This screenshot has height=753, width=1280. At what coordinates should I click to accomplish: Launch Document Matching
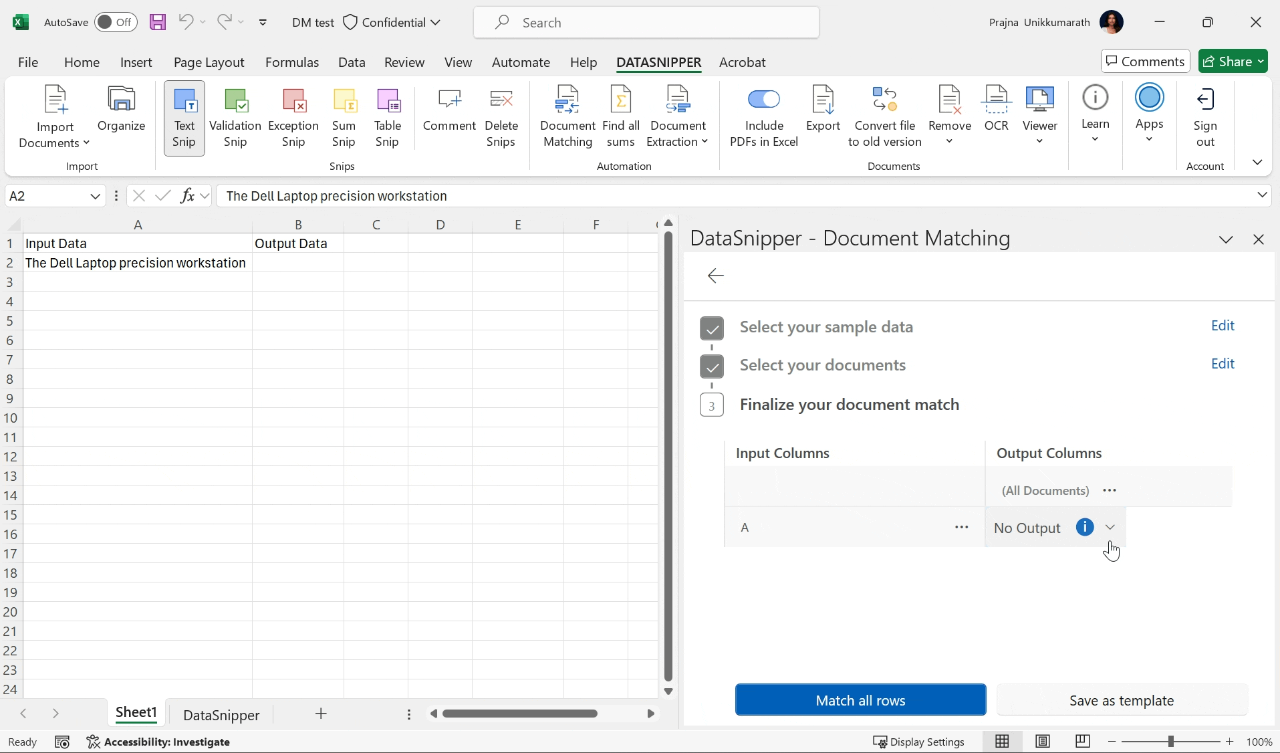point(567,118)
